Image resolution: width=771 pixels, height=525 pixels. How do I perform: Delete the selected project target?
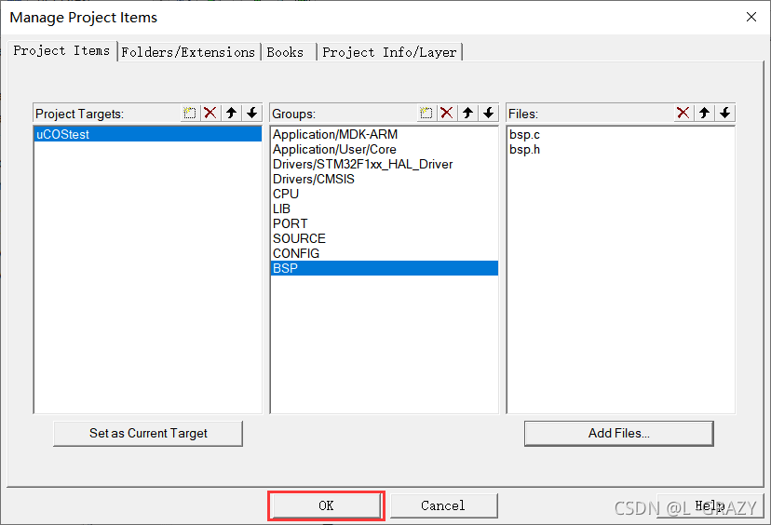(210, 113)
